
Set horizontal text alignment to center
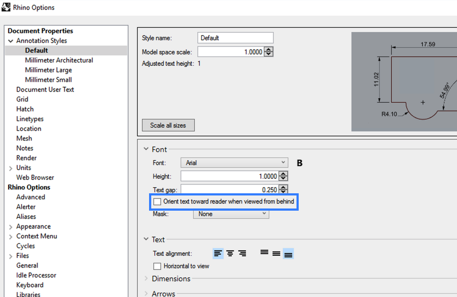point(230,254)
